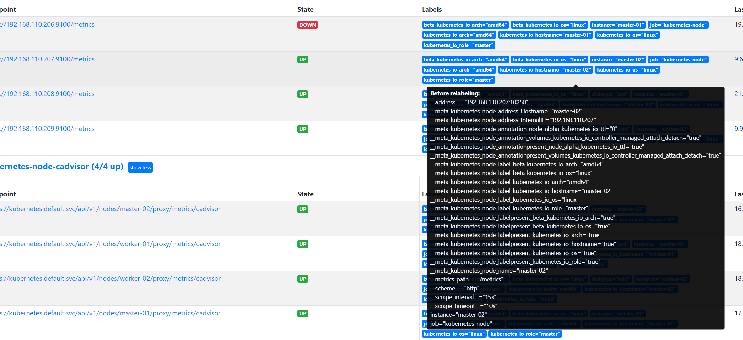
Task: Click beta_kubernetes_io_os="linux" label in master-02 row
Action: point(549,60)
